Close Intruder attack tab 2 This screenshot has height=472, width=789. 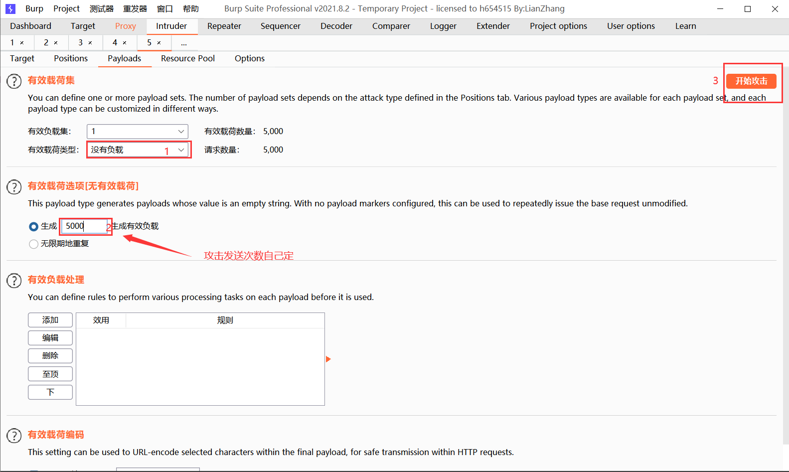pos(56,43)
